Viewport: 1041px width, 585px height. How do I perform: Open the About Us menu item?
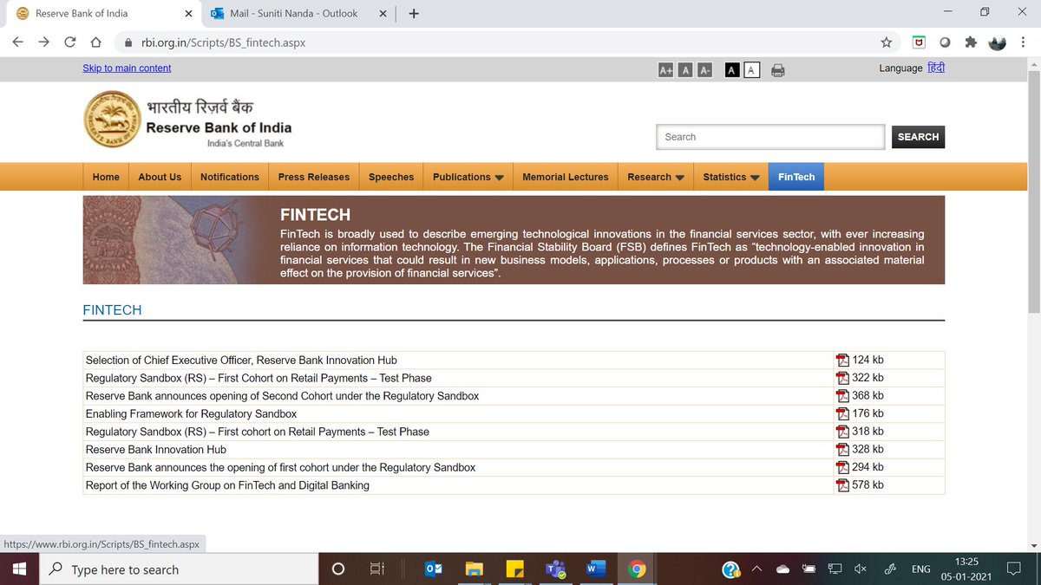(160, 177)
